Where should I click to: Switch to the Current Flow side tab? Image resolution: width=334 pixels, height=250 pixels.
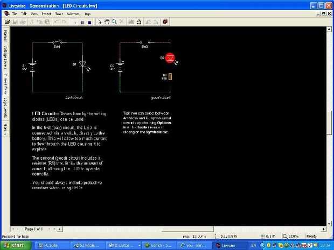pyautogui.click(x=5, y=84)
